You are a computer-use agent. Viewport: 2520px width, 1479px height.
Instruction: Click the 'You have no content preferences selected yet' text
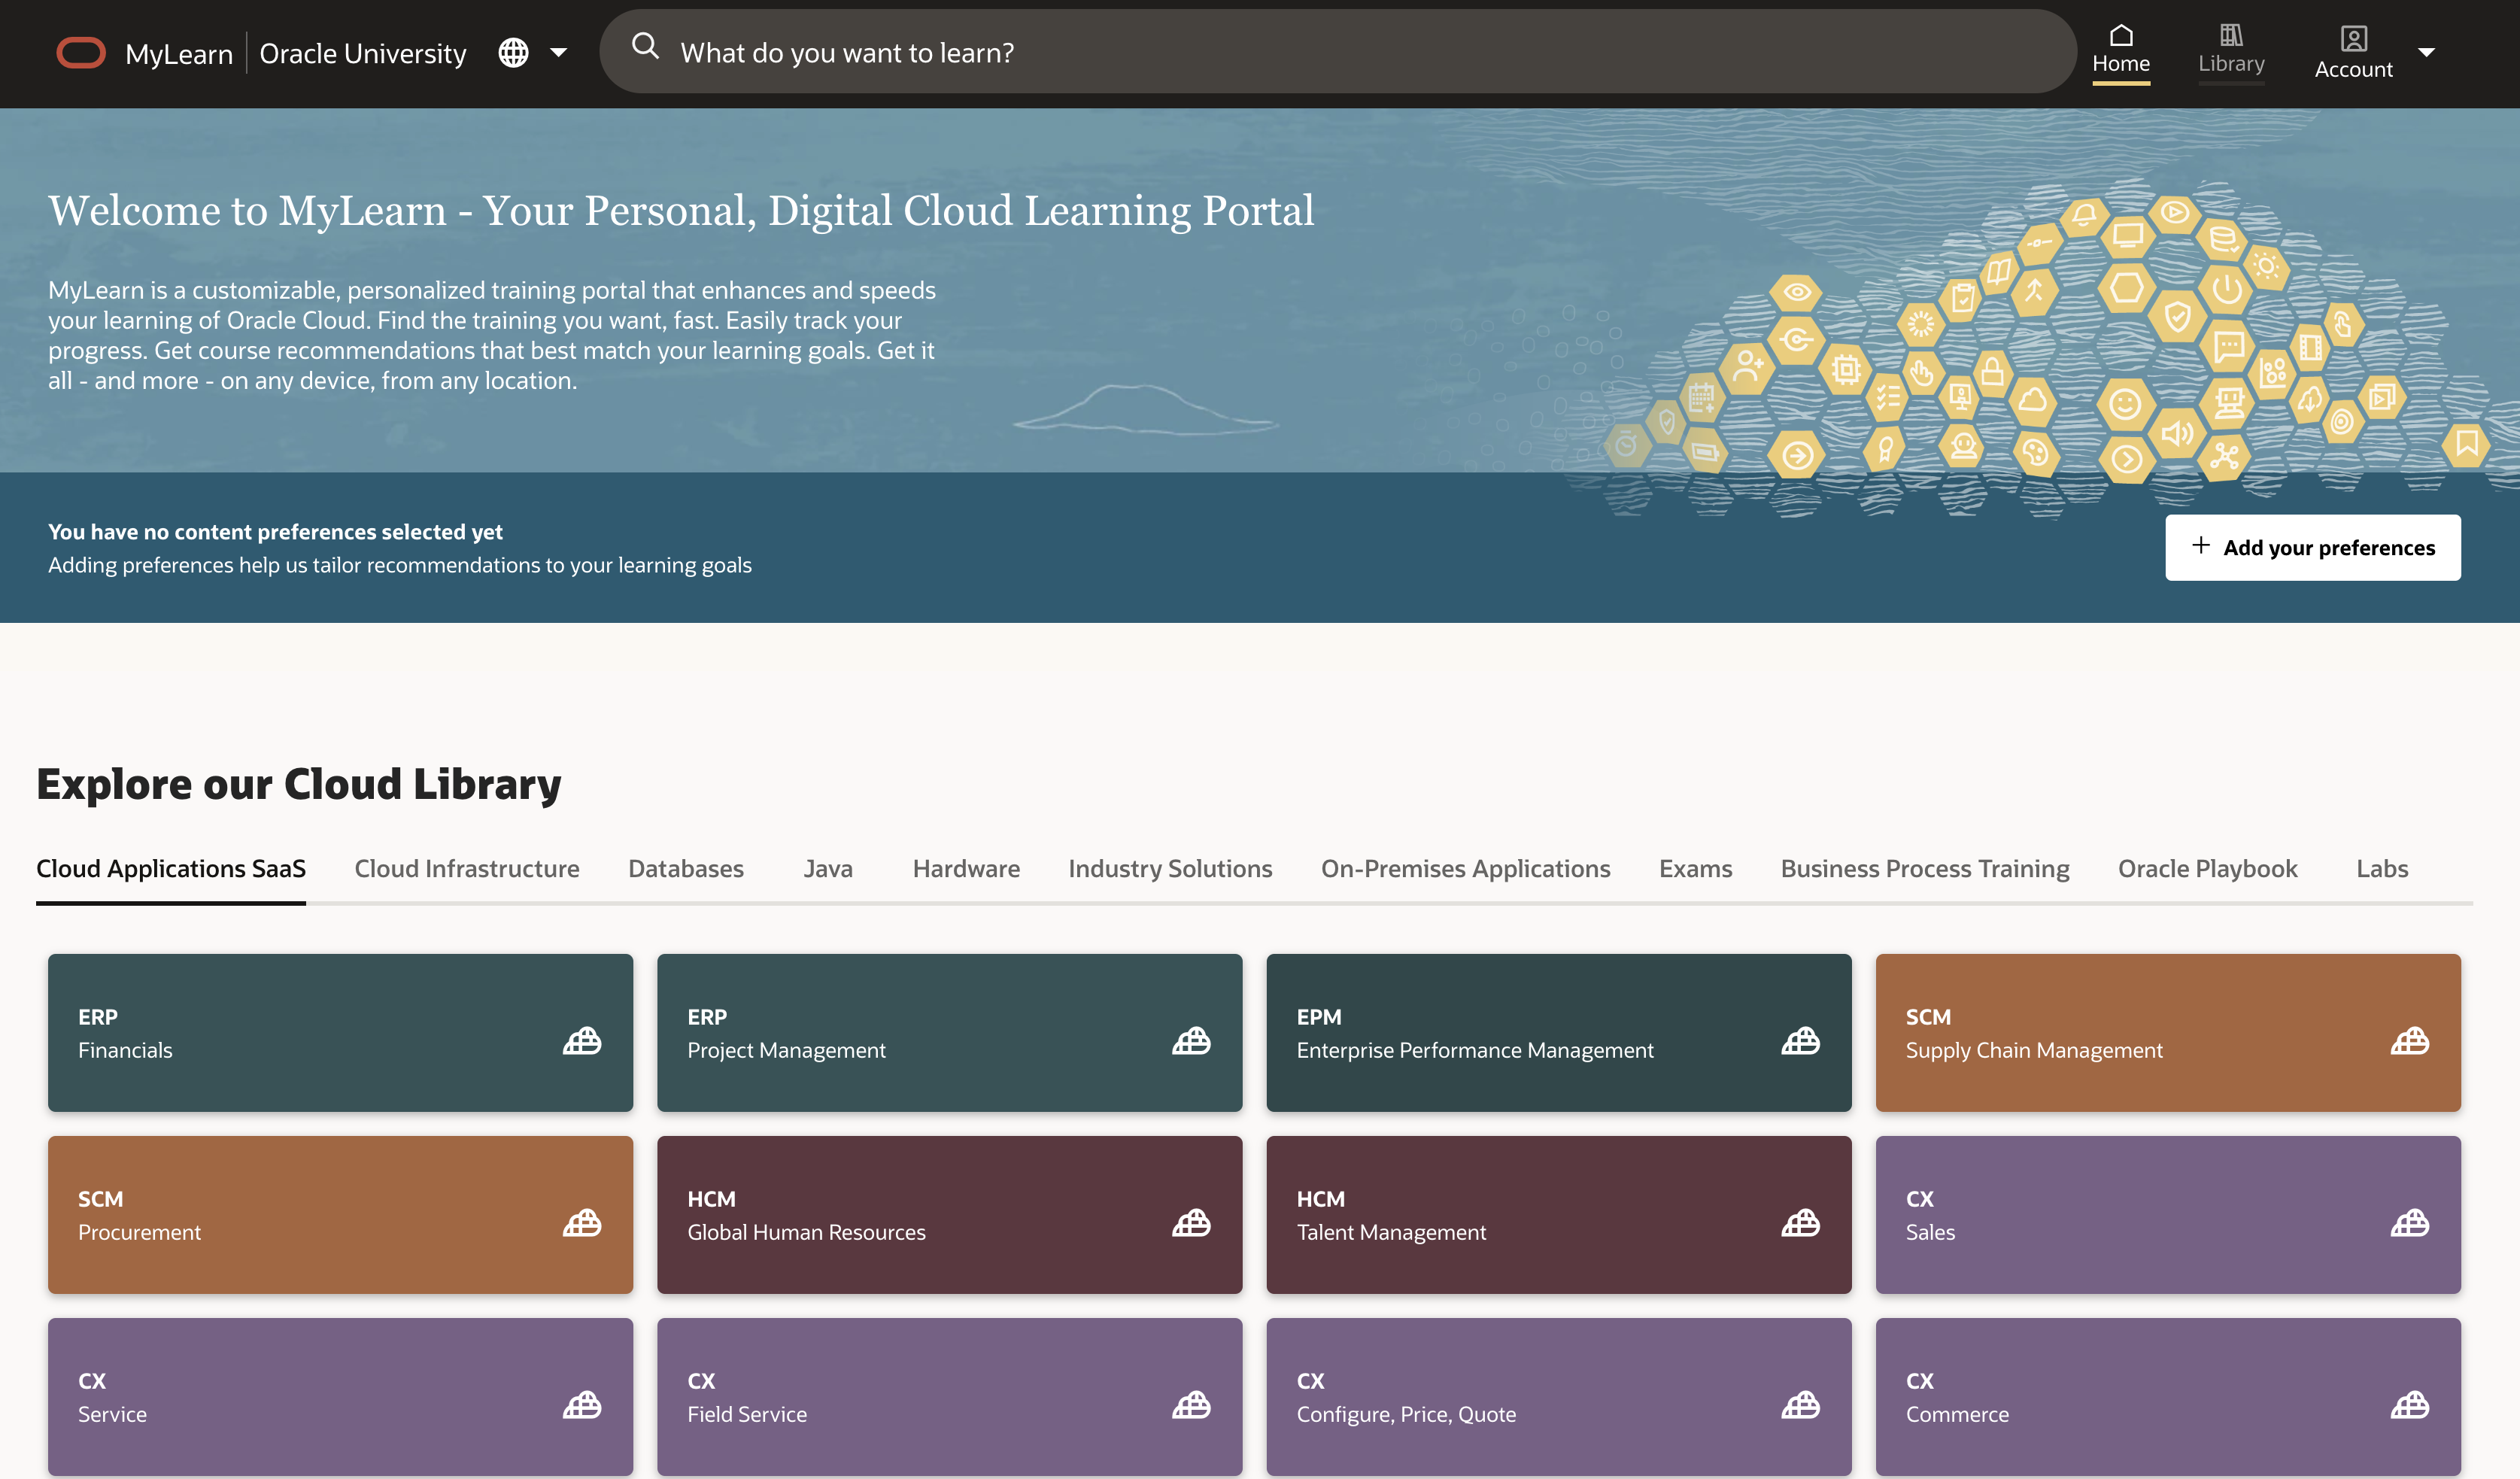click(275, 532)
